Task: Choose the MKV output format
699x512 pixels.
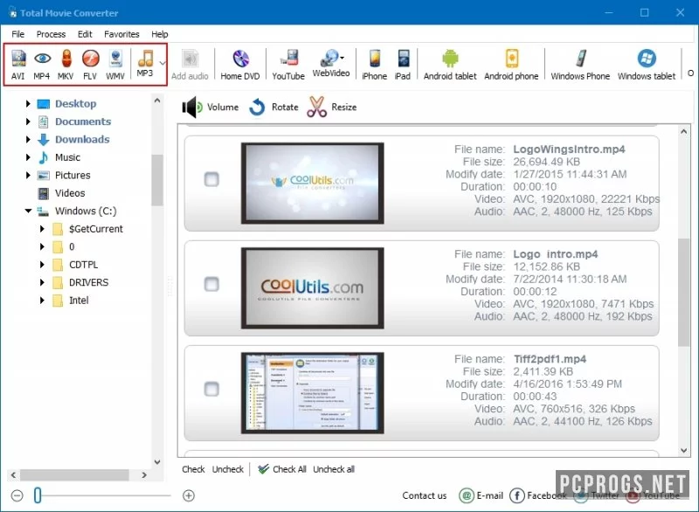Action: coord(66,65)
